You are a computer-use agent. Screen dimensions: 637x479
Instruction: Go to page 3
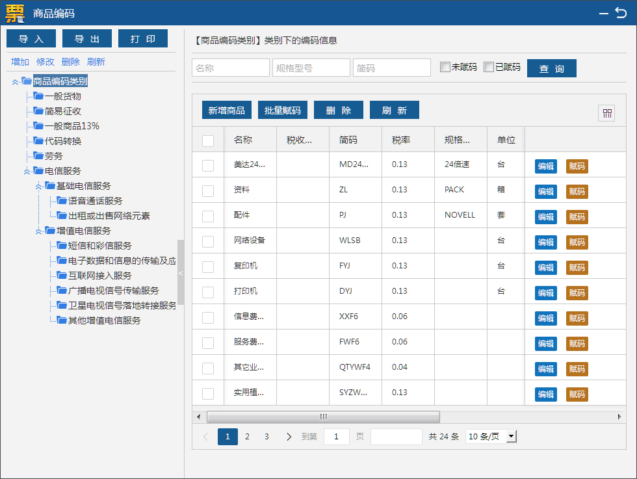coord(266,437)
